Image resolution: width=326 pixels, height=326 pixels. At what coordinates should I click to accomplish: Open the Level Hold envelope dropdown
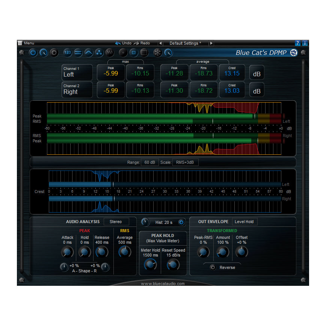pyautogui.click(x=244, y=222)
